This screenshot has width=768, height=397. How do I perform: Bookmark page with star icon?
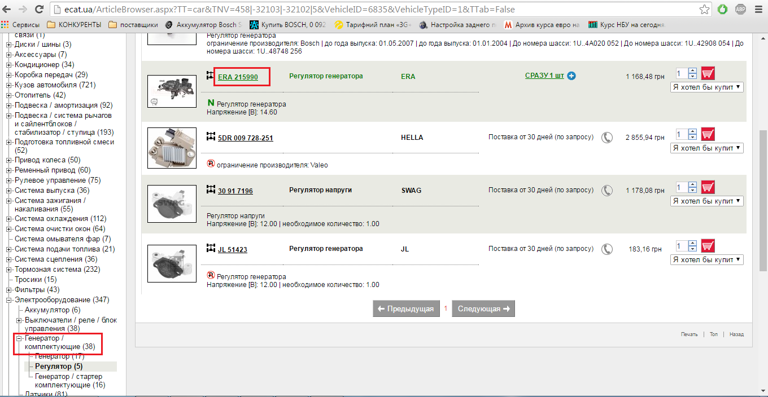click(x=704, y=10)
